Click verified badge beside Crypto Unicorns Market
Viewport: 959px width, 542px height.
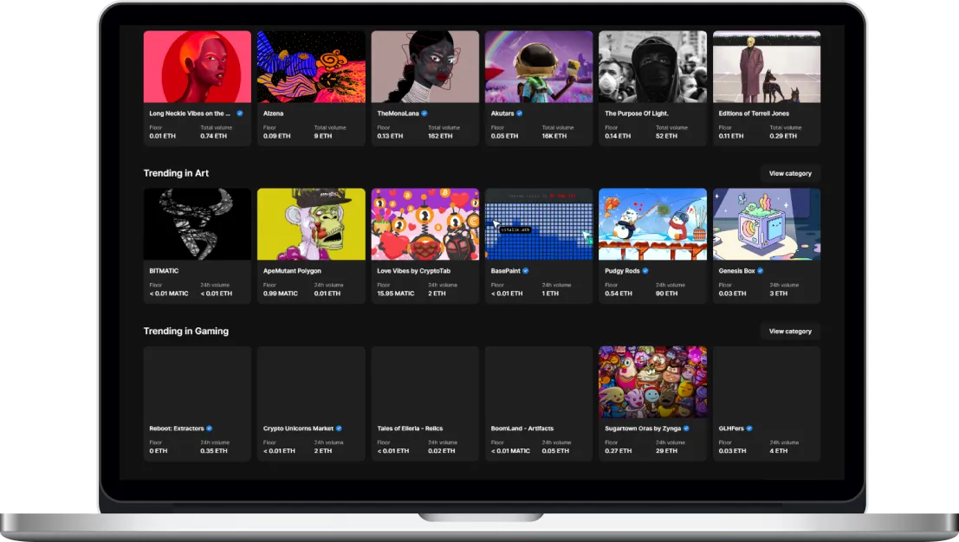[x=339, y=429]
